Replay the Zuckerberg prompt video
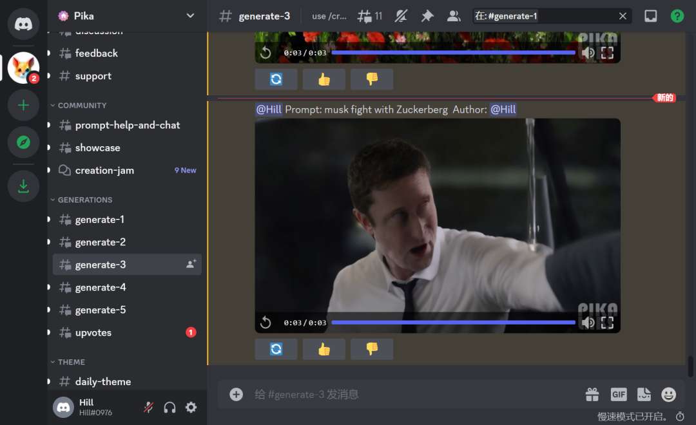The width and height of the screenshot is (696, 425). pos(266,323)
